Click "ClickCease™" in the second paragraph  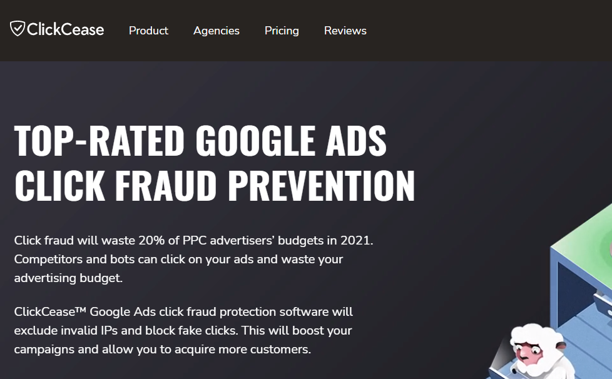point(48,311)
